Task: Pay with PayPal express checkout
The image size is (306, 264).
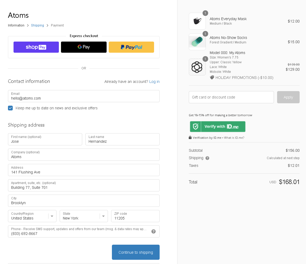Action: [x=131, y=47]
